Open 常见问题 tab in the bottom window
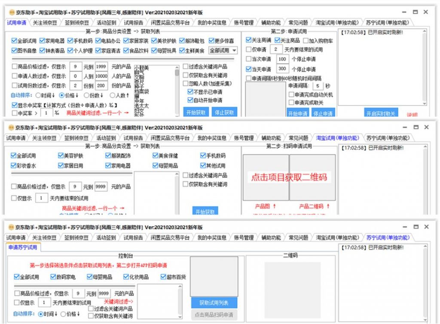 (298, 238)
